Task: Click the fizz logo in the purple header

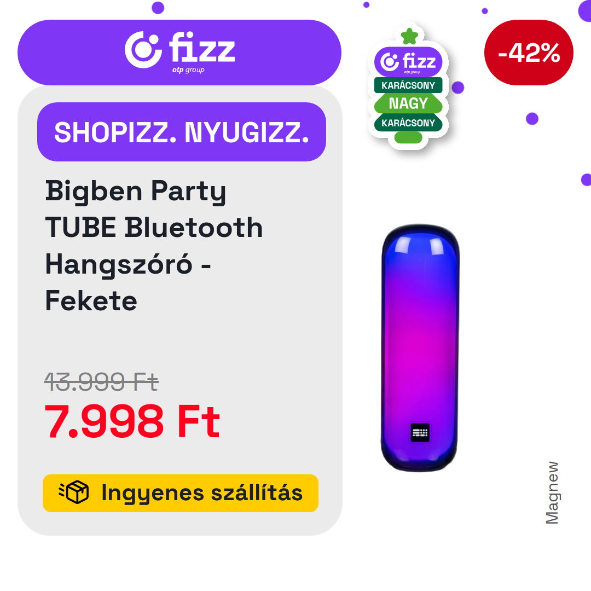Action: coord(180,51)
